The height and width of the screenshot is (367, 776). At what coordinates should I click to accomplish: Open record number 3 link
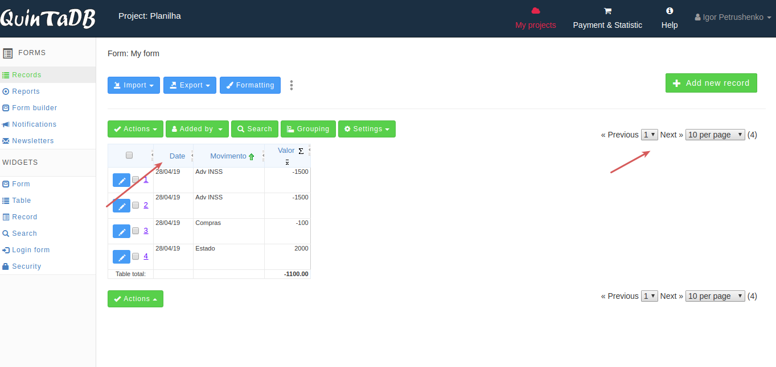coord(146,230)
